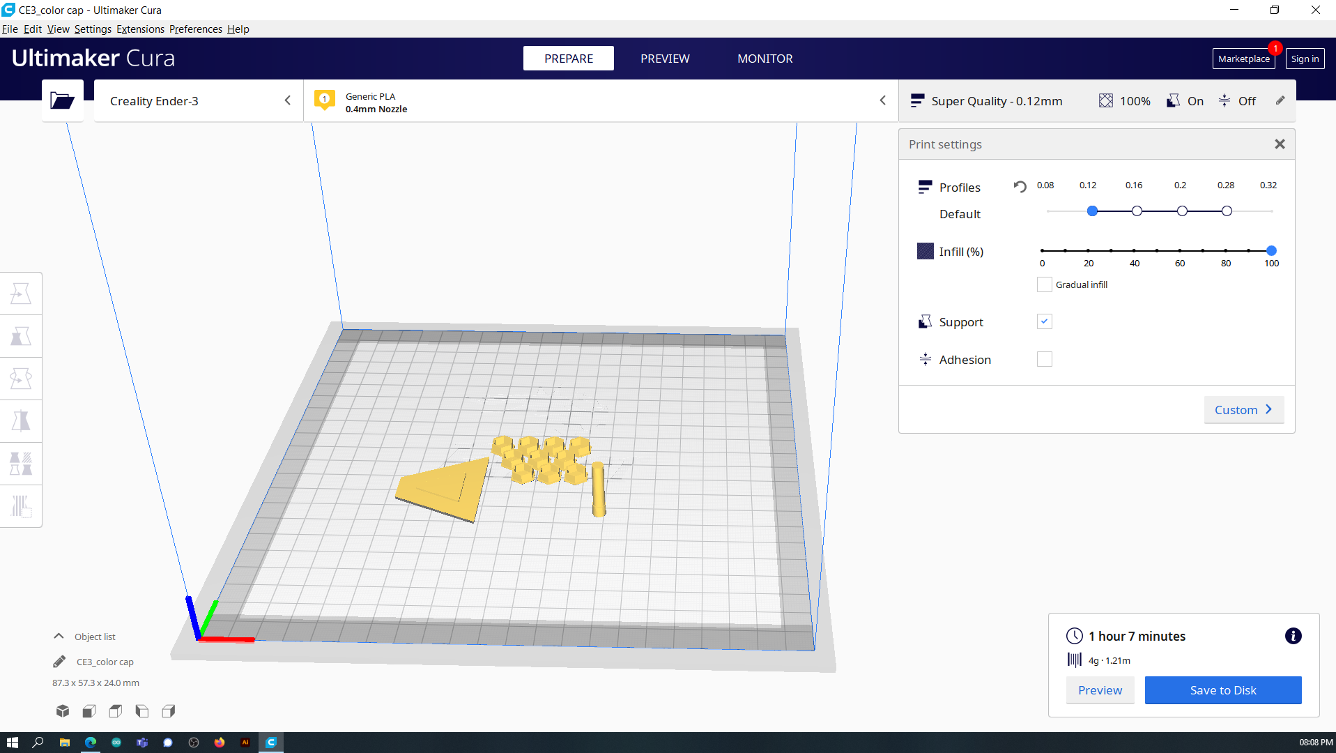
Task: Set profile slider to 0.28 layer height
Action: pyautogui.click(x=1227, y=211)
